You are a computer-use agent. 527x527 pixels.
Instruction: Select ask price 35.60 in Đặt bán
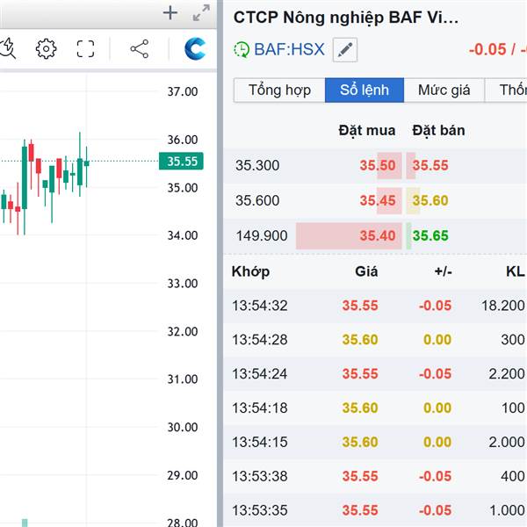[430, 200]
